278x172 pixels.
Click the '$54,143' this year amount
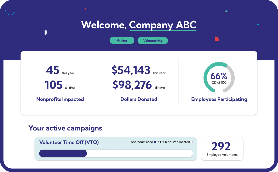[x=131, y=70]
